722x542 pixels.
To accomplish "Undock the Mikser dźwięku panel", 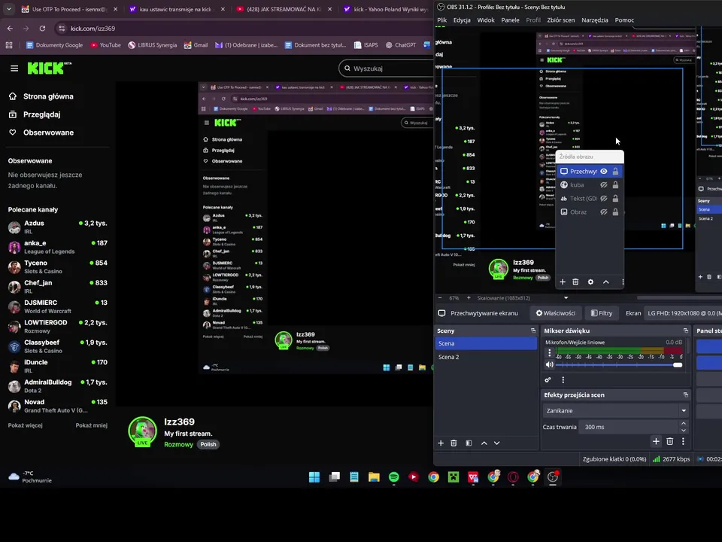I will 686,330.
